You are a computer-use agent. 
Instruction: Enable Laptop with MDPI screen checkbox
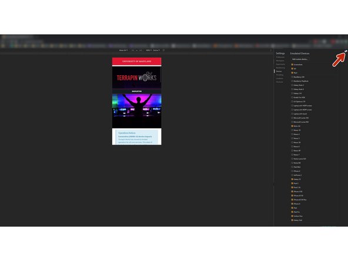[x=292, y=110]
